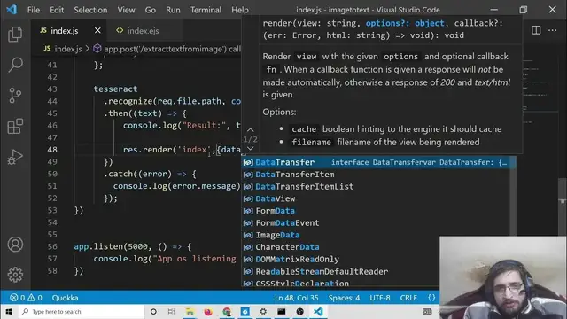Show next signature in parameter hints
567x319 pixels.
[x=250, y=149]
